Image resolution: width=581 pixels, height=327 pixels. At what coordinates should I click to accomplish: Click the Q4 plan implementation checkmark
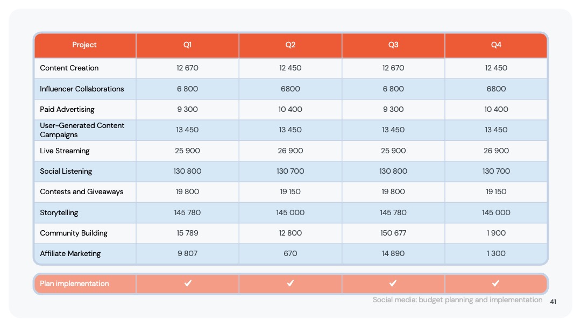point(496,283)
